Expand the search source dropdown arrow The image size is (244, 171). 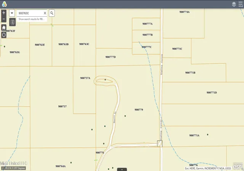click(x=12, y=13)
